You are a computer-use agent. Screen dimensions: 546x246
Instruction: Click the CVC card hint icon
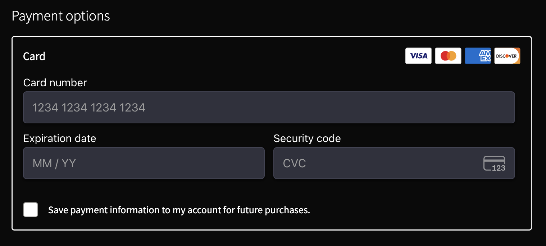494,163
